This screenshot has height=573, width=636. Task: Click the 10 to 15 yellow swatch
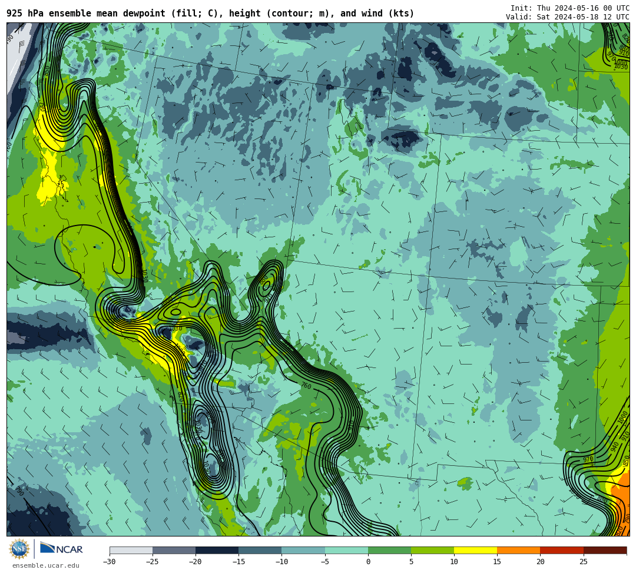(475, 550)
